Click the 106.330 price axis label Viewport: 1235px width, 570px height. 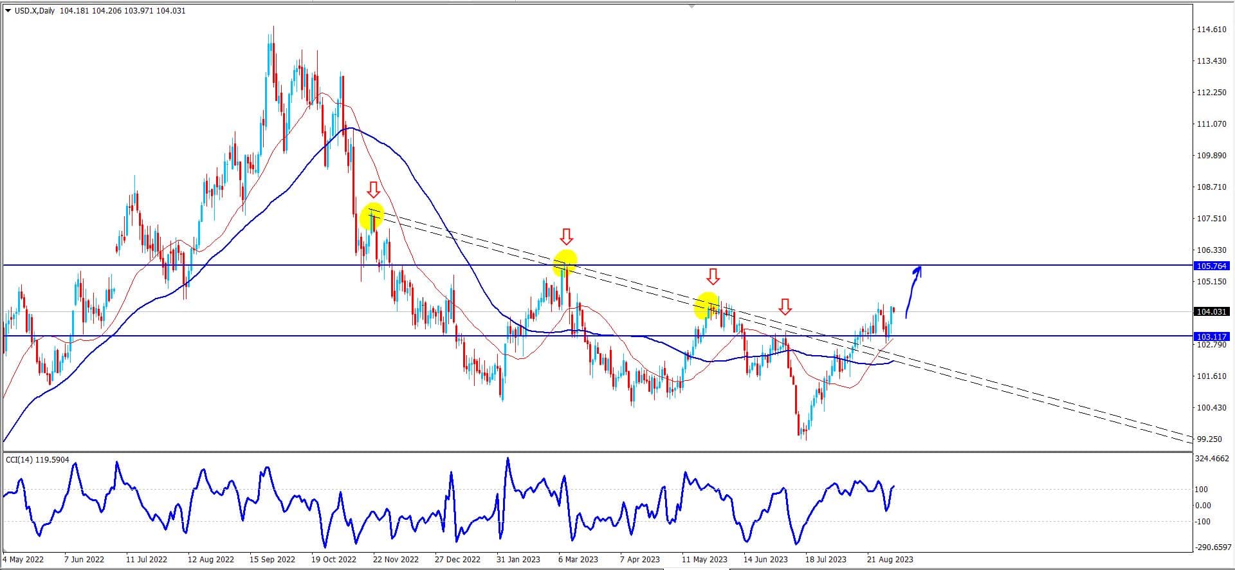[x=1211, y=250]
